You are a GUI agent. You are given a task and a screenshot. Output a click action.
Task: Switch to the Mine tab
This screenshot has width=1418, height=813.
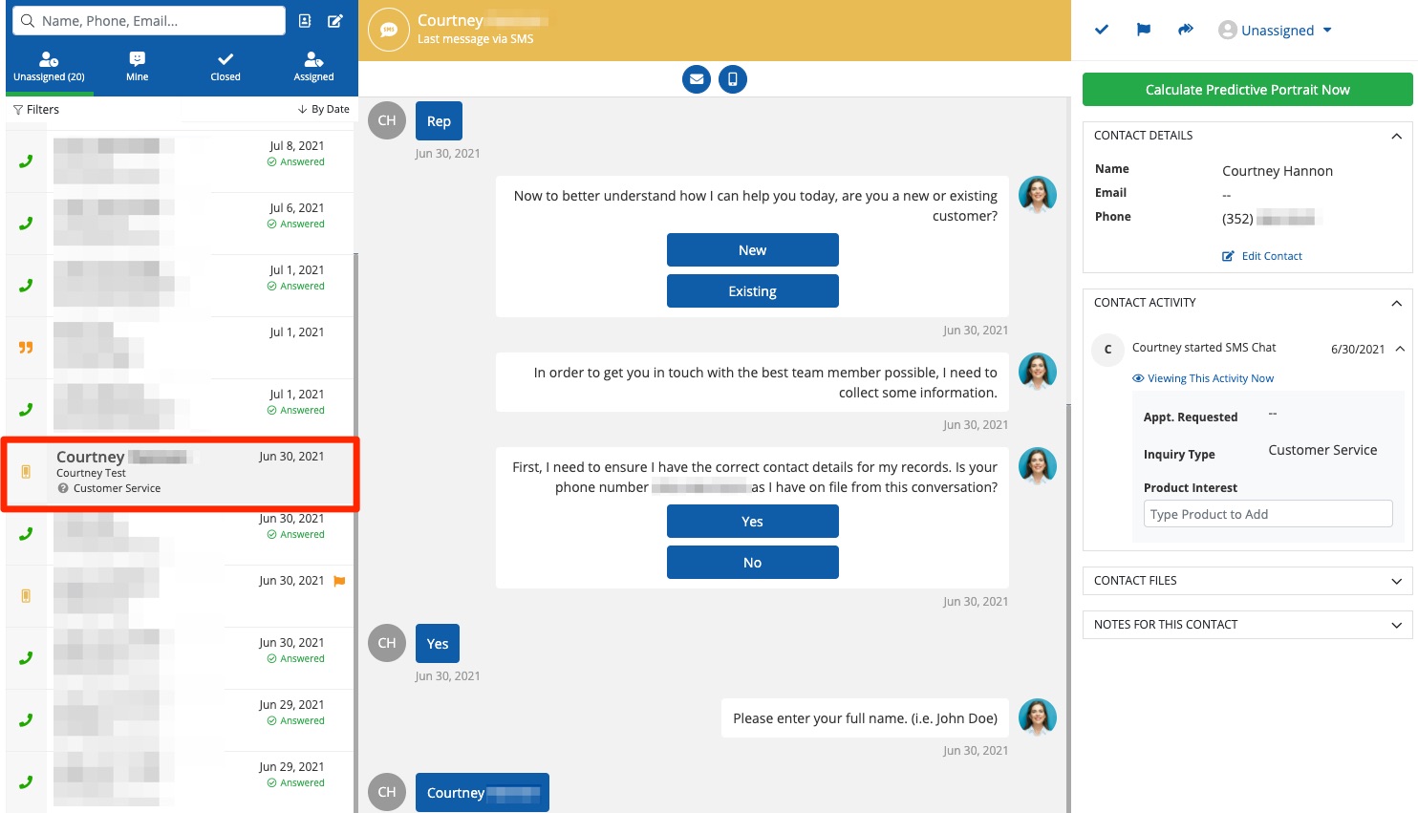pyautogui.click(x=137, y=66)
